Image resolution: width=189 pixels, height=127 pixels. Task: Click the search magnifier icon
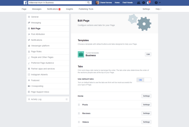click(x=88, y=3)
